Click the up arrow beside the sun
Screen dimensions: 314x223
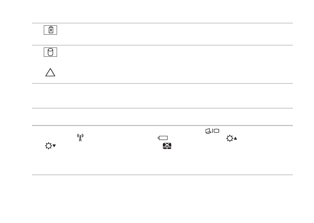tap(236, 138)
